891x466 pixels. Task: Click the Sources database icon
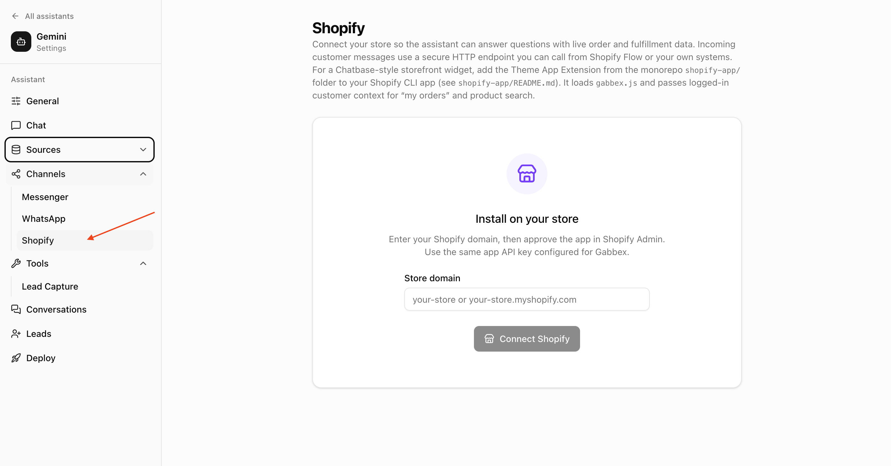[16, 150]
